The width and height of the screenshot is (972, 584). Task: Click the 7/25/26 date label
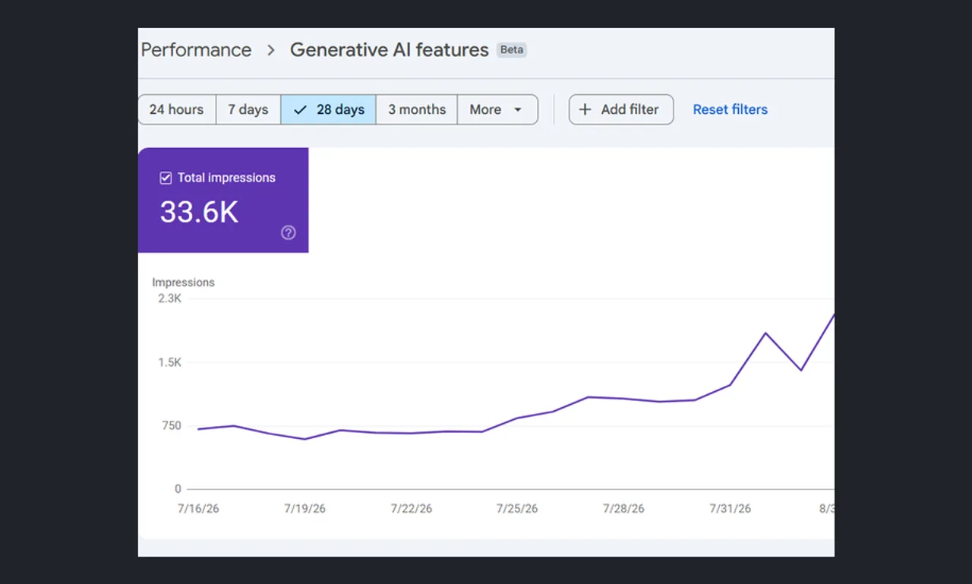tap(517, 509)
